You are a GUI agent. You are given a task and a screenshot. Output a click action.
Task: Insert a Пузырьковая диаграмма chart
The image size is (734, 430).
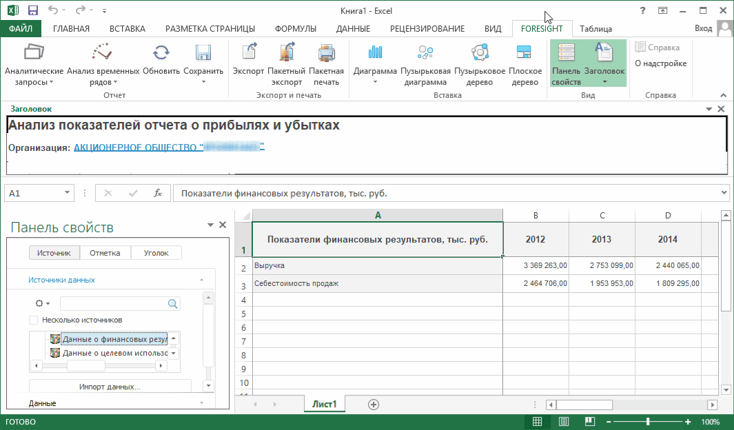pyautogui.click(x=426, y=53)
